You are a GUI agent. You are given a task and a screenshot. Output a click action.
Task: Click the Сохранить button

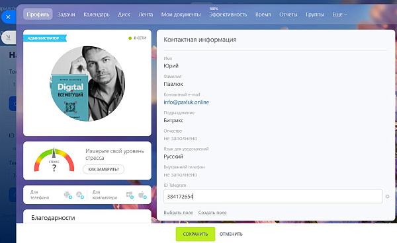[x=195, y=234]
